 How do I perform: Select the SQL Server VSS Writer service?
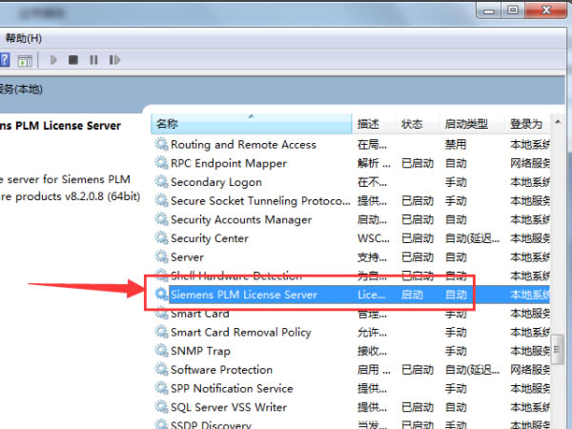tap(351, 407)
